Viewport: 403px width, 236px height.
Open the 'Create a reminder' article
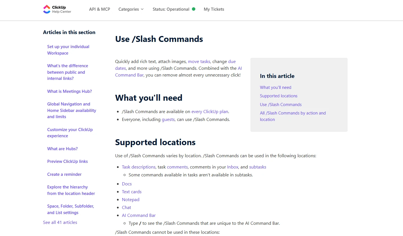click(x=65, y=174)
